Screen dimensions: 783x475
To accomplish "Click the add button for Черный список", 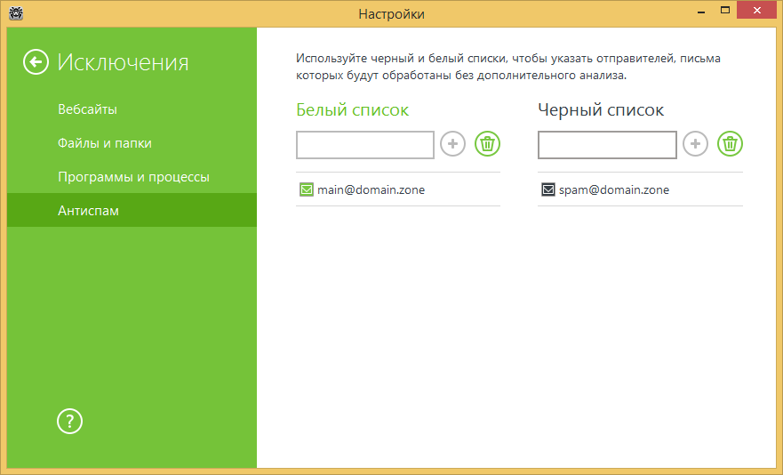I will pos(695,144).
